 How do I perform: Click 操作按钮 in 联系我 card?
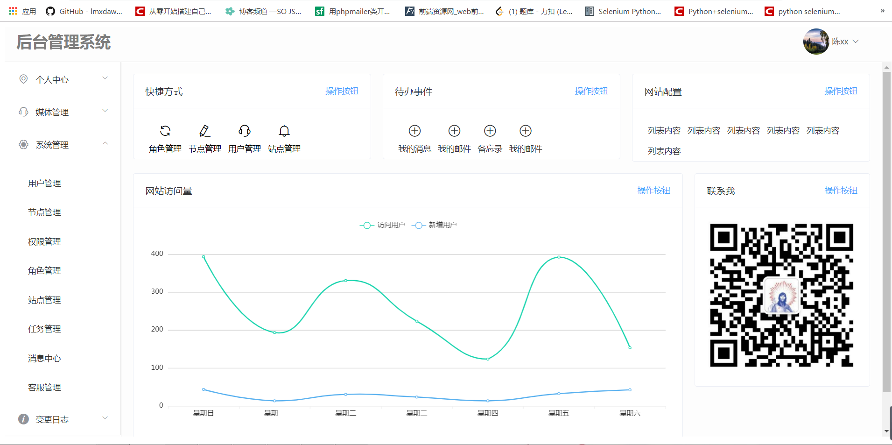coord(841,191)
